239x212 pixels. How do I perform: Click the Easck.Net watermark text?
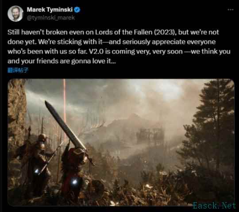click(x=214, y=205)
